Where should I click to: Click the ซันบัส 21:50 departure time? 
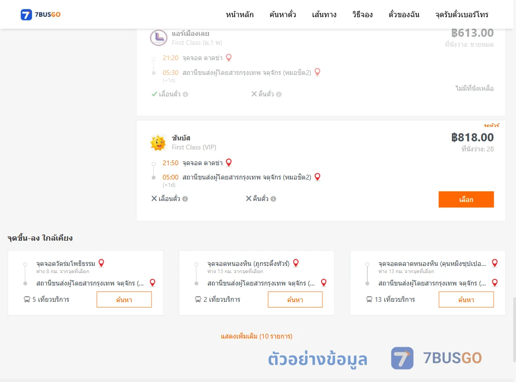click(170, 163)
